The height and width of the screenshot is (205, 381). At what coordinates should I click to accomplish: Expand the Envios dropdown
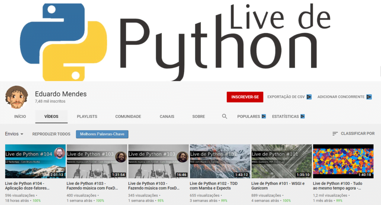(14, 134)
